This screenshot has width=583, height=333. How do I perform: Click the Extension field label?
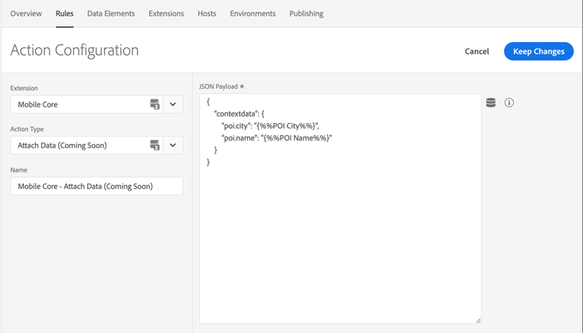click(24, 88)
